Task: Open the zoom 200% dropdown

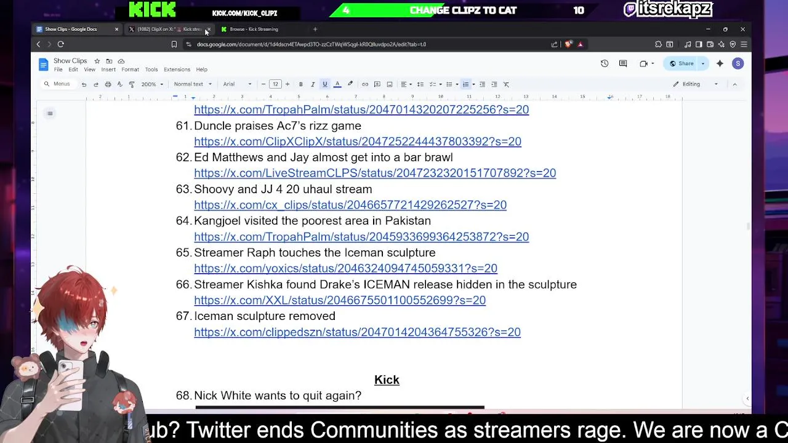Action: 152,84
